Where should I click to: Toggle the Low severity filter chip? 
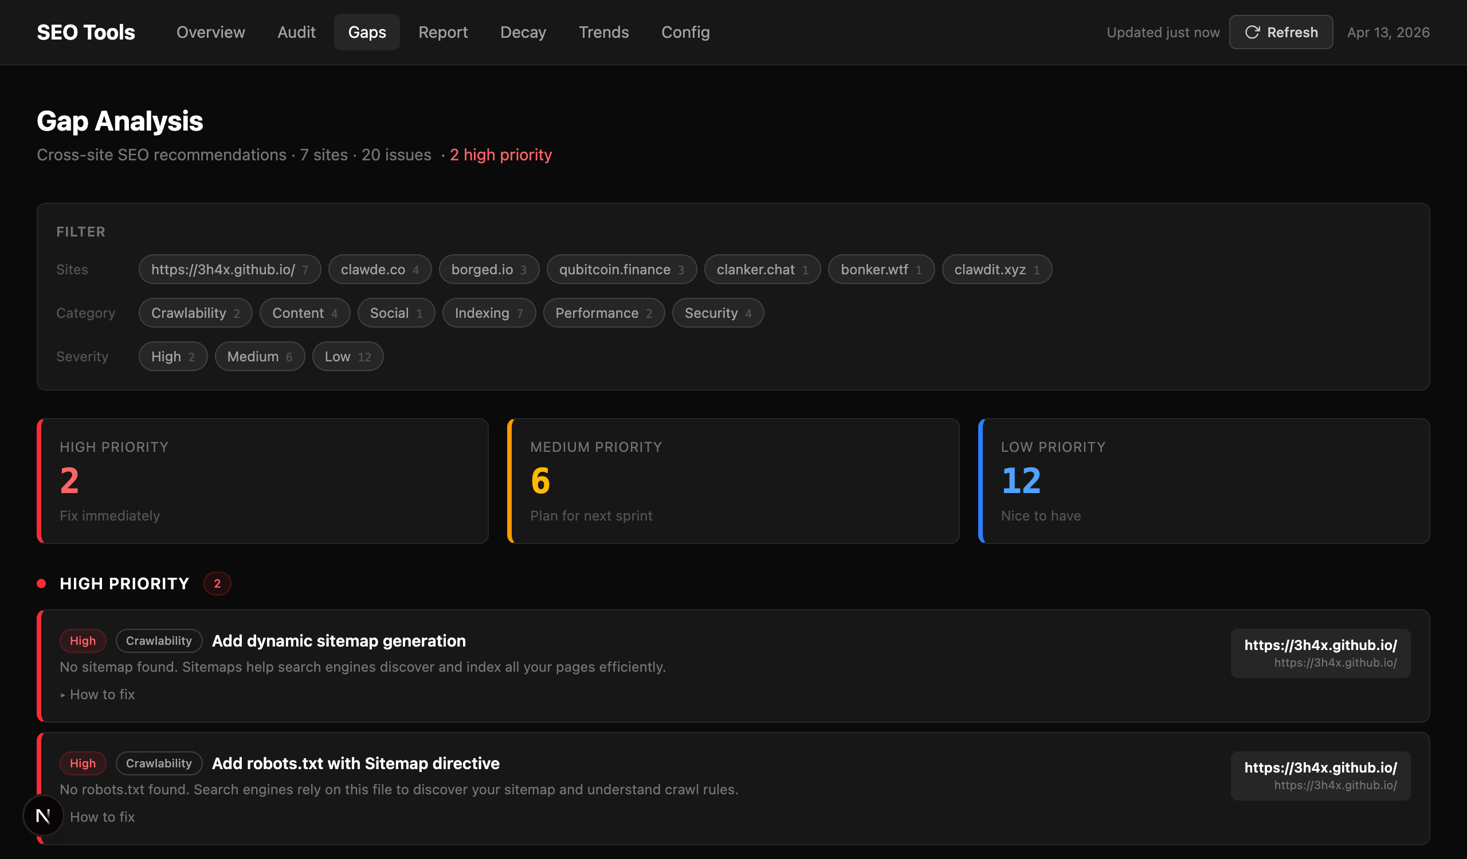click(x=347, y=356)
